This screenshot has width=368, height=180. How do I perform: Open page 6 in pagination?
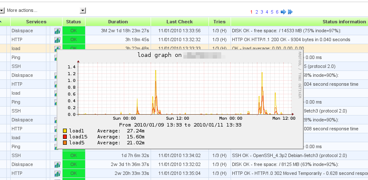click(x=277, y=12)
